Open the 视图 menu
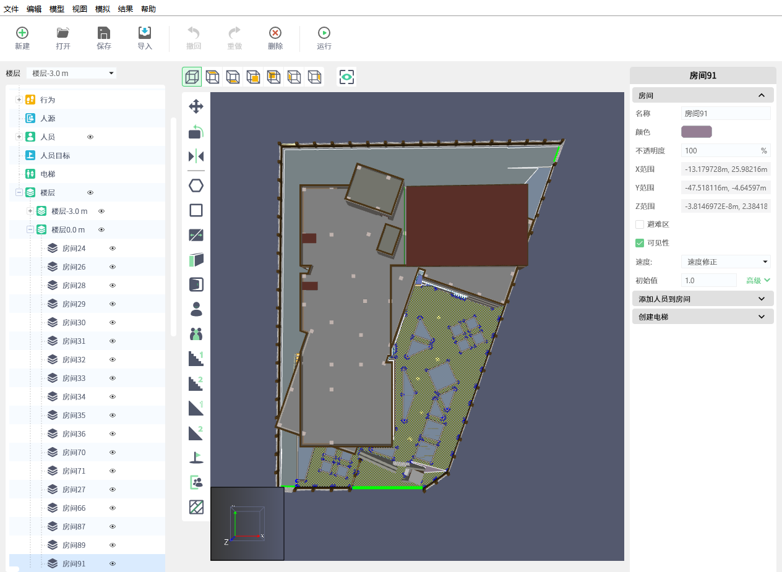The image size is (782, 572). point(80,9)
